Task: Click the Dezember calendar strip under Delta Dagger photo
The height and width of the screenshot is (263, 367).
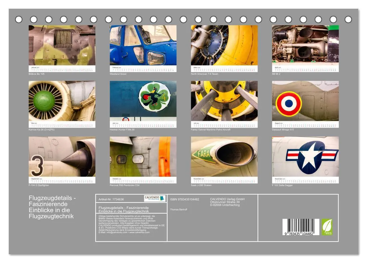Action: tap(305, 180)
